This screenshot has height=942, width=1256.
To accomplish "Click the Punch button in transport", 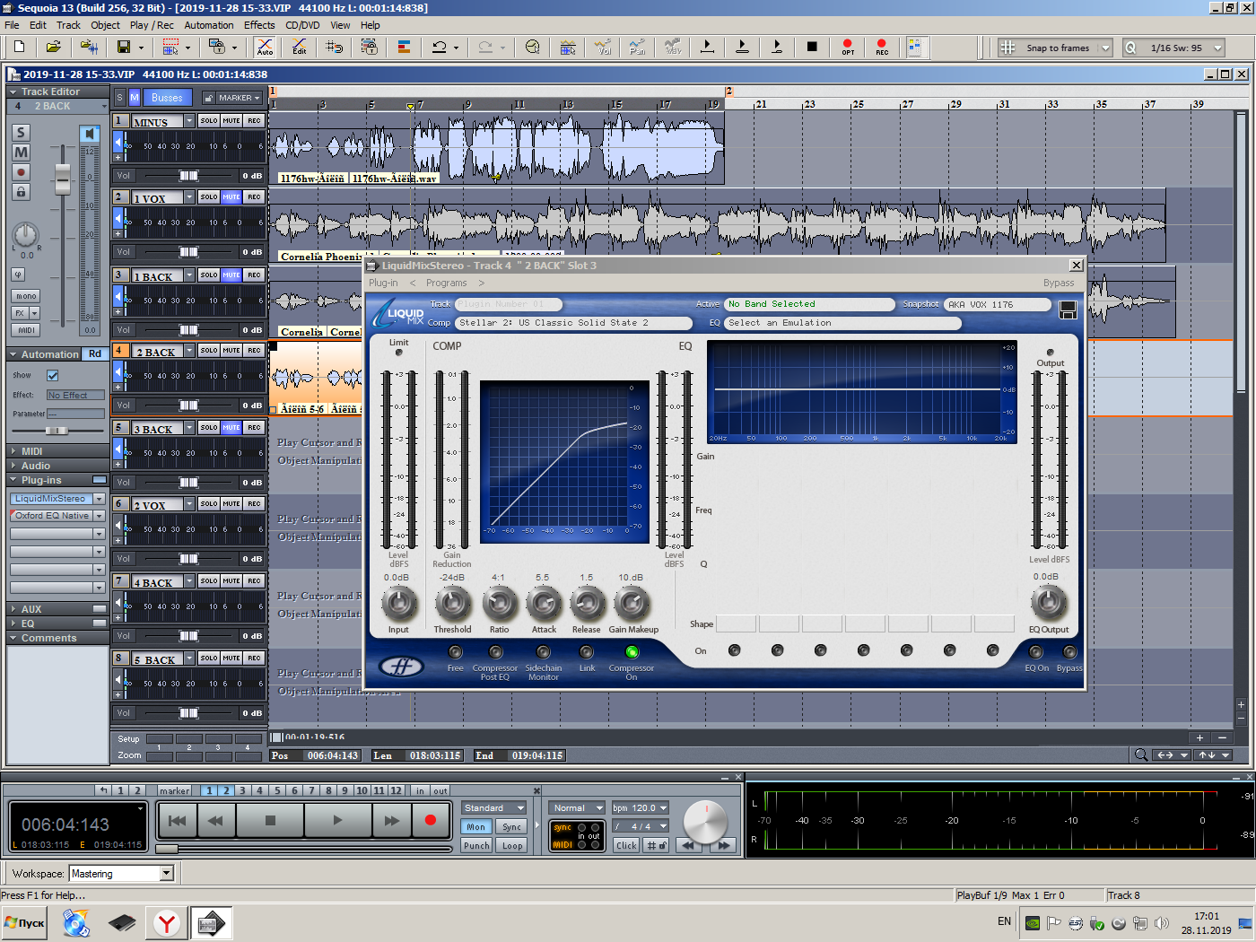I will pyautogui.click(x=476, y=846).
